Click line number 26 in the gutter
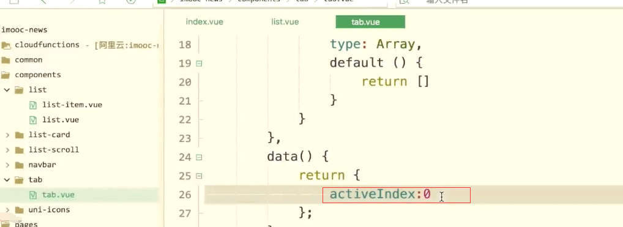This screenshot has height=227, width=623. coord(185,195)
